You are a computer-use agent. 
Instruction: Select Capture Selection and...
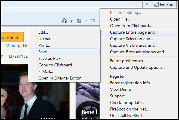point(139,39)
